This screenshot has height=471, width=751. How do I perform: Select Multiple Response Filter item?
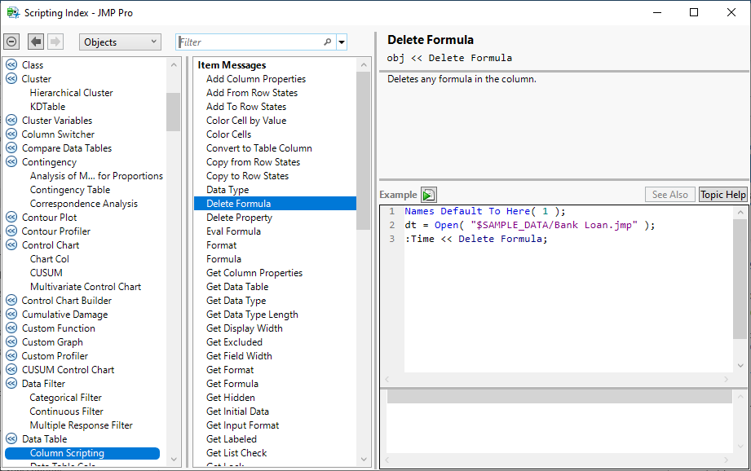[81, 425]
